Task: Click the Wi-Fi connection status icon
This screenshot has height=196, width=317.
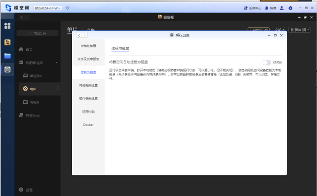Action: tap(67, 8)
